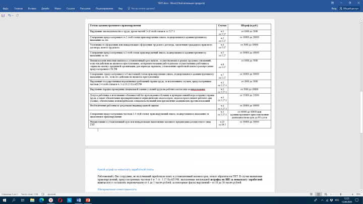Open Windows taskbar search
Screen dimensions: 363x204
click(x=14, y=200)
